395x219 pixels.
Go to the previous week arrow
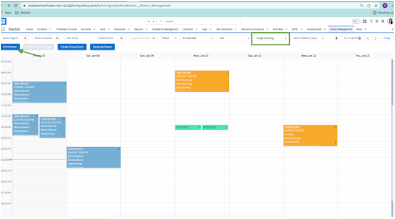coord(368,38)
